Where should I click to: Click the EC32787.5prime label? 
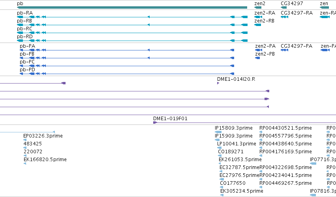click(x=239, y=167)
